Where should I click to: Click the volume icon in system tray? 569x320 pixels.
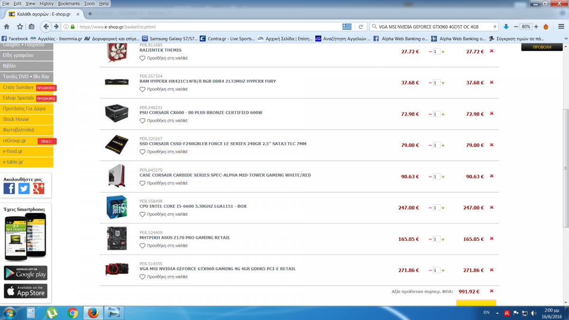[x=534, y=313]
